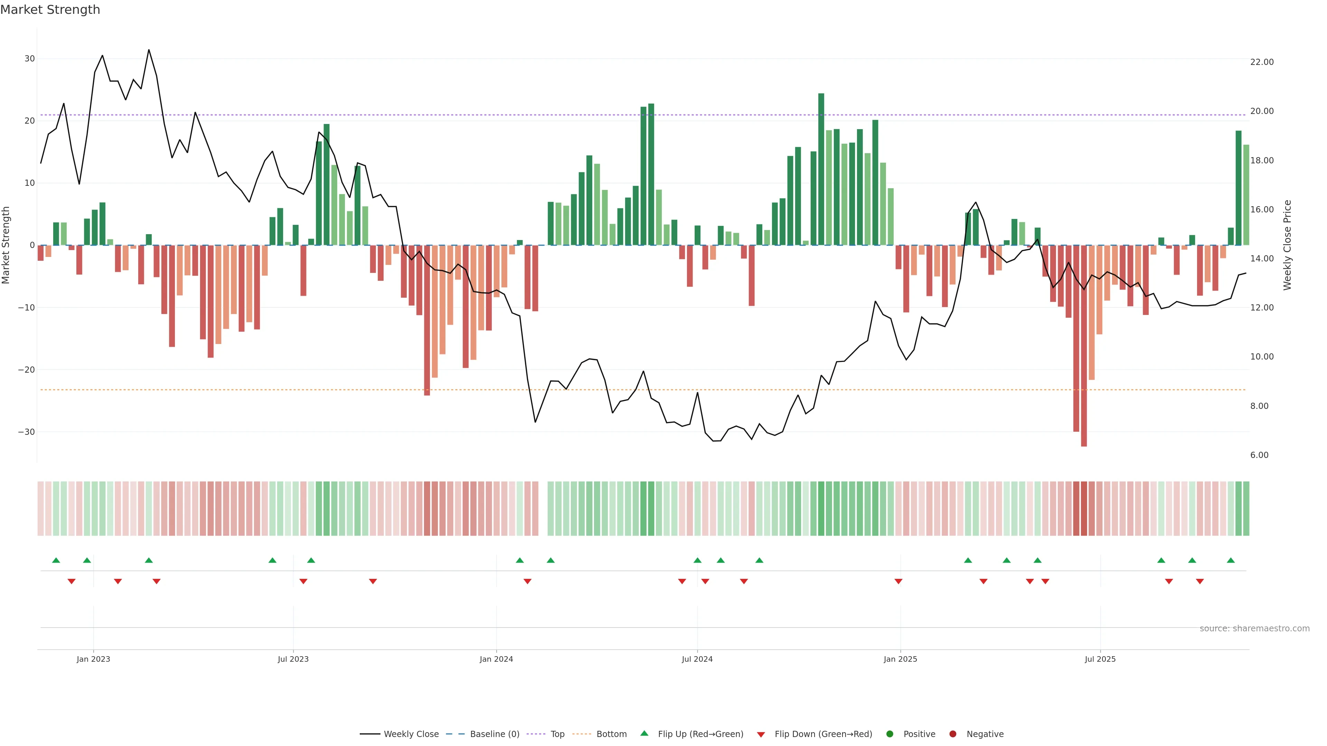This screenshot has width=1327, height=746.
Task: Click the rightmost green heatmap strip cell
Action: (x=1246, y=509)
